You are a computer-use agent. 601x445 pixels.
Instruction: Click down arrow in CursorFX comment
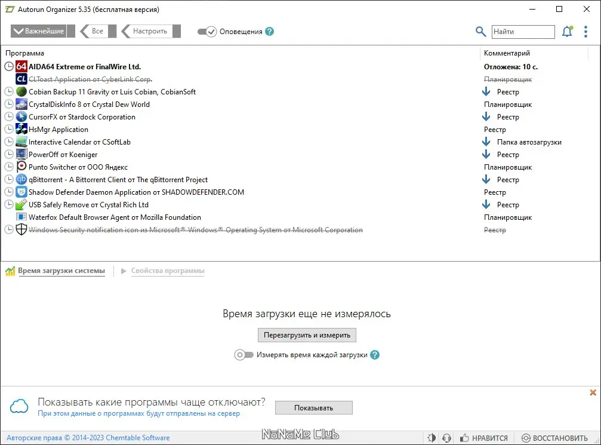486,116
